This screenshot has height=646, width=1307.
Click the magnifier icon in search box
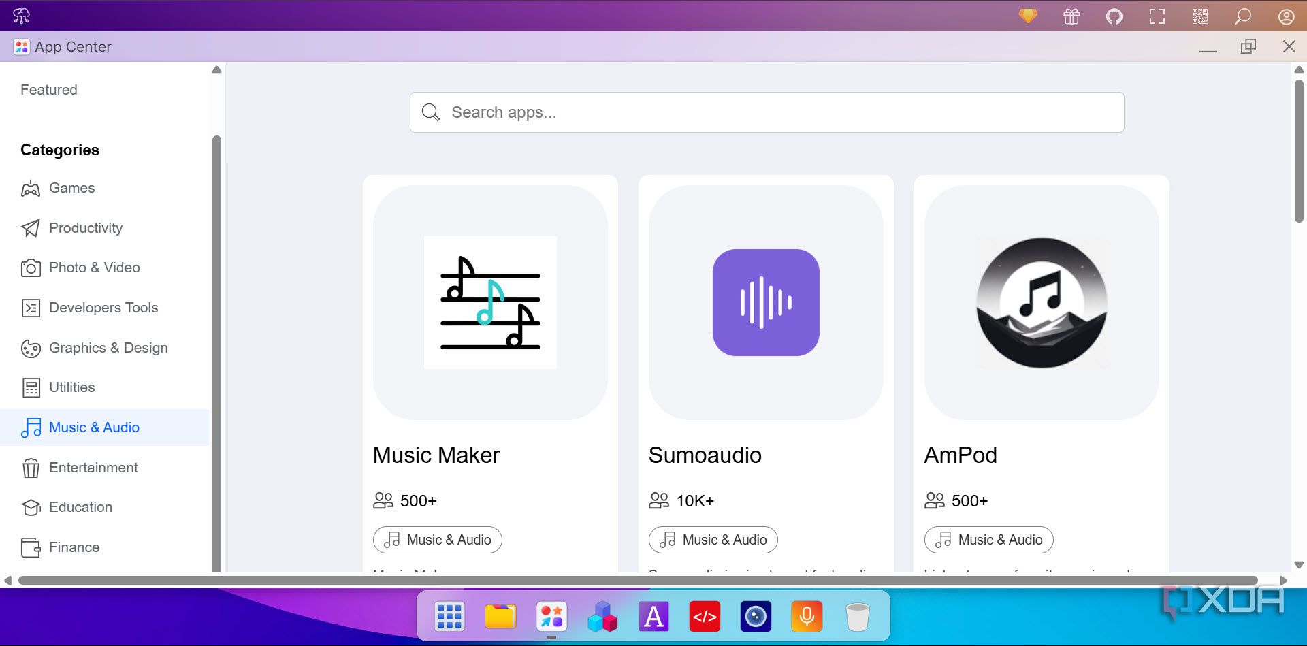click(430, 112)
